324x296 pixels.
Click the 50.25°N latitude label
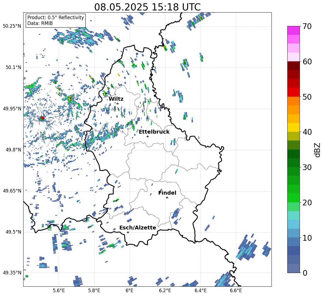tap(12, 26)
